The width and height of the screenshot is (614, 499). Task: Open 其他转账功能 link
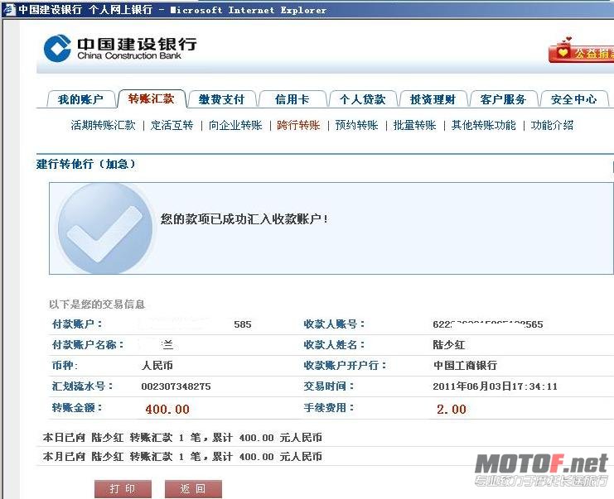[x=484, y=125]
